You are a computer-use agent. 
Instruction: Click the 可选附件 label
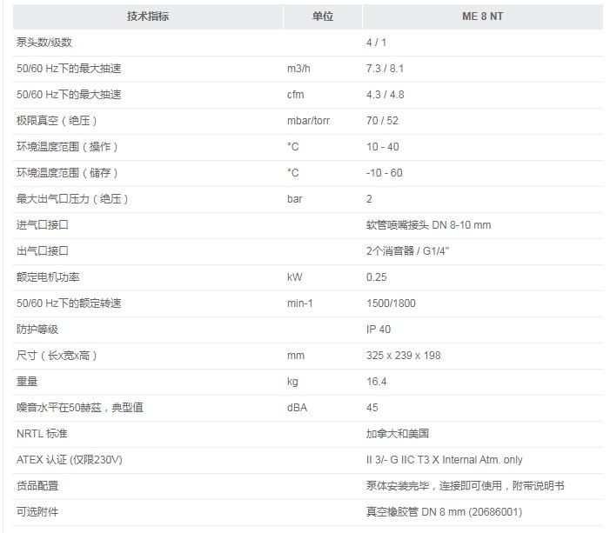(37, 511)
